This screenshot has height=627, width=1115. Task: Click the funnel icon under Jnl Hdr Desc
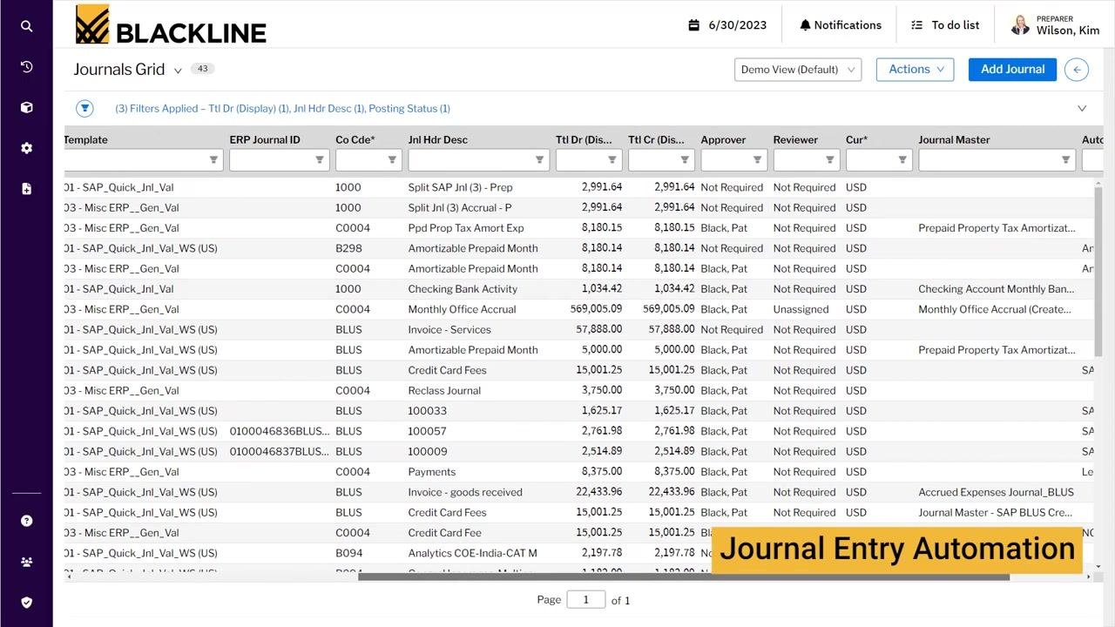(540, 160)
